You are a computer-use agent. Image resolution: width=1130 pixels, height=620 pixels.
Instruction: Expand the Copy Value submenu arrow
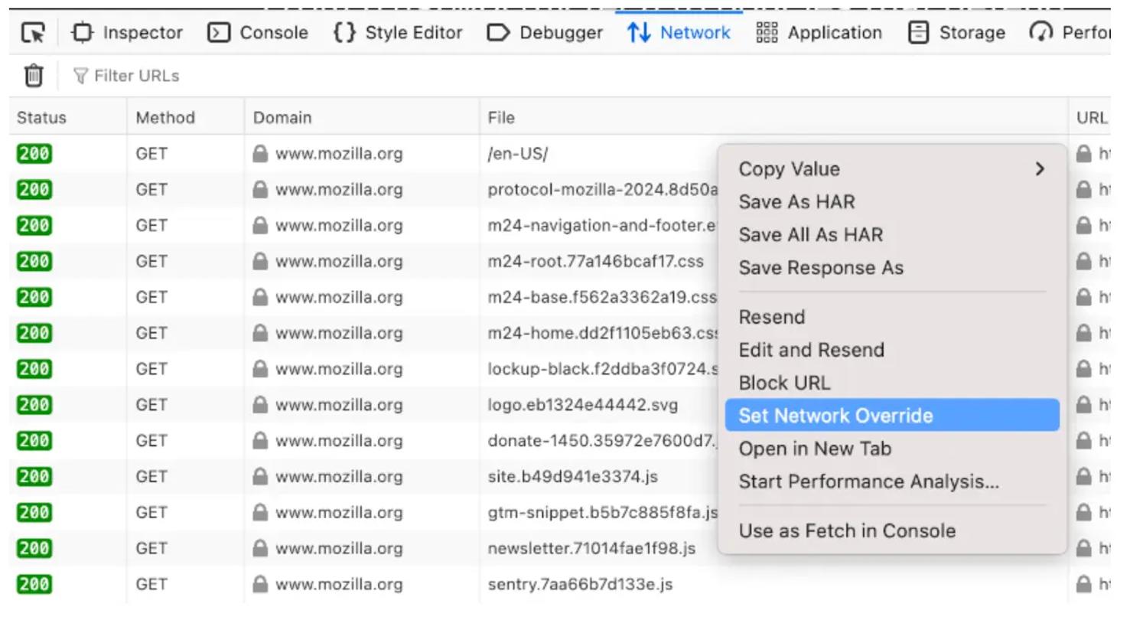1039,169
